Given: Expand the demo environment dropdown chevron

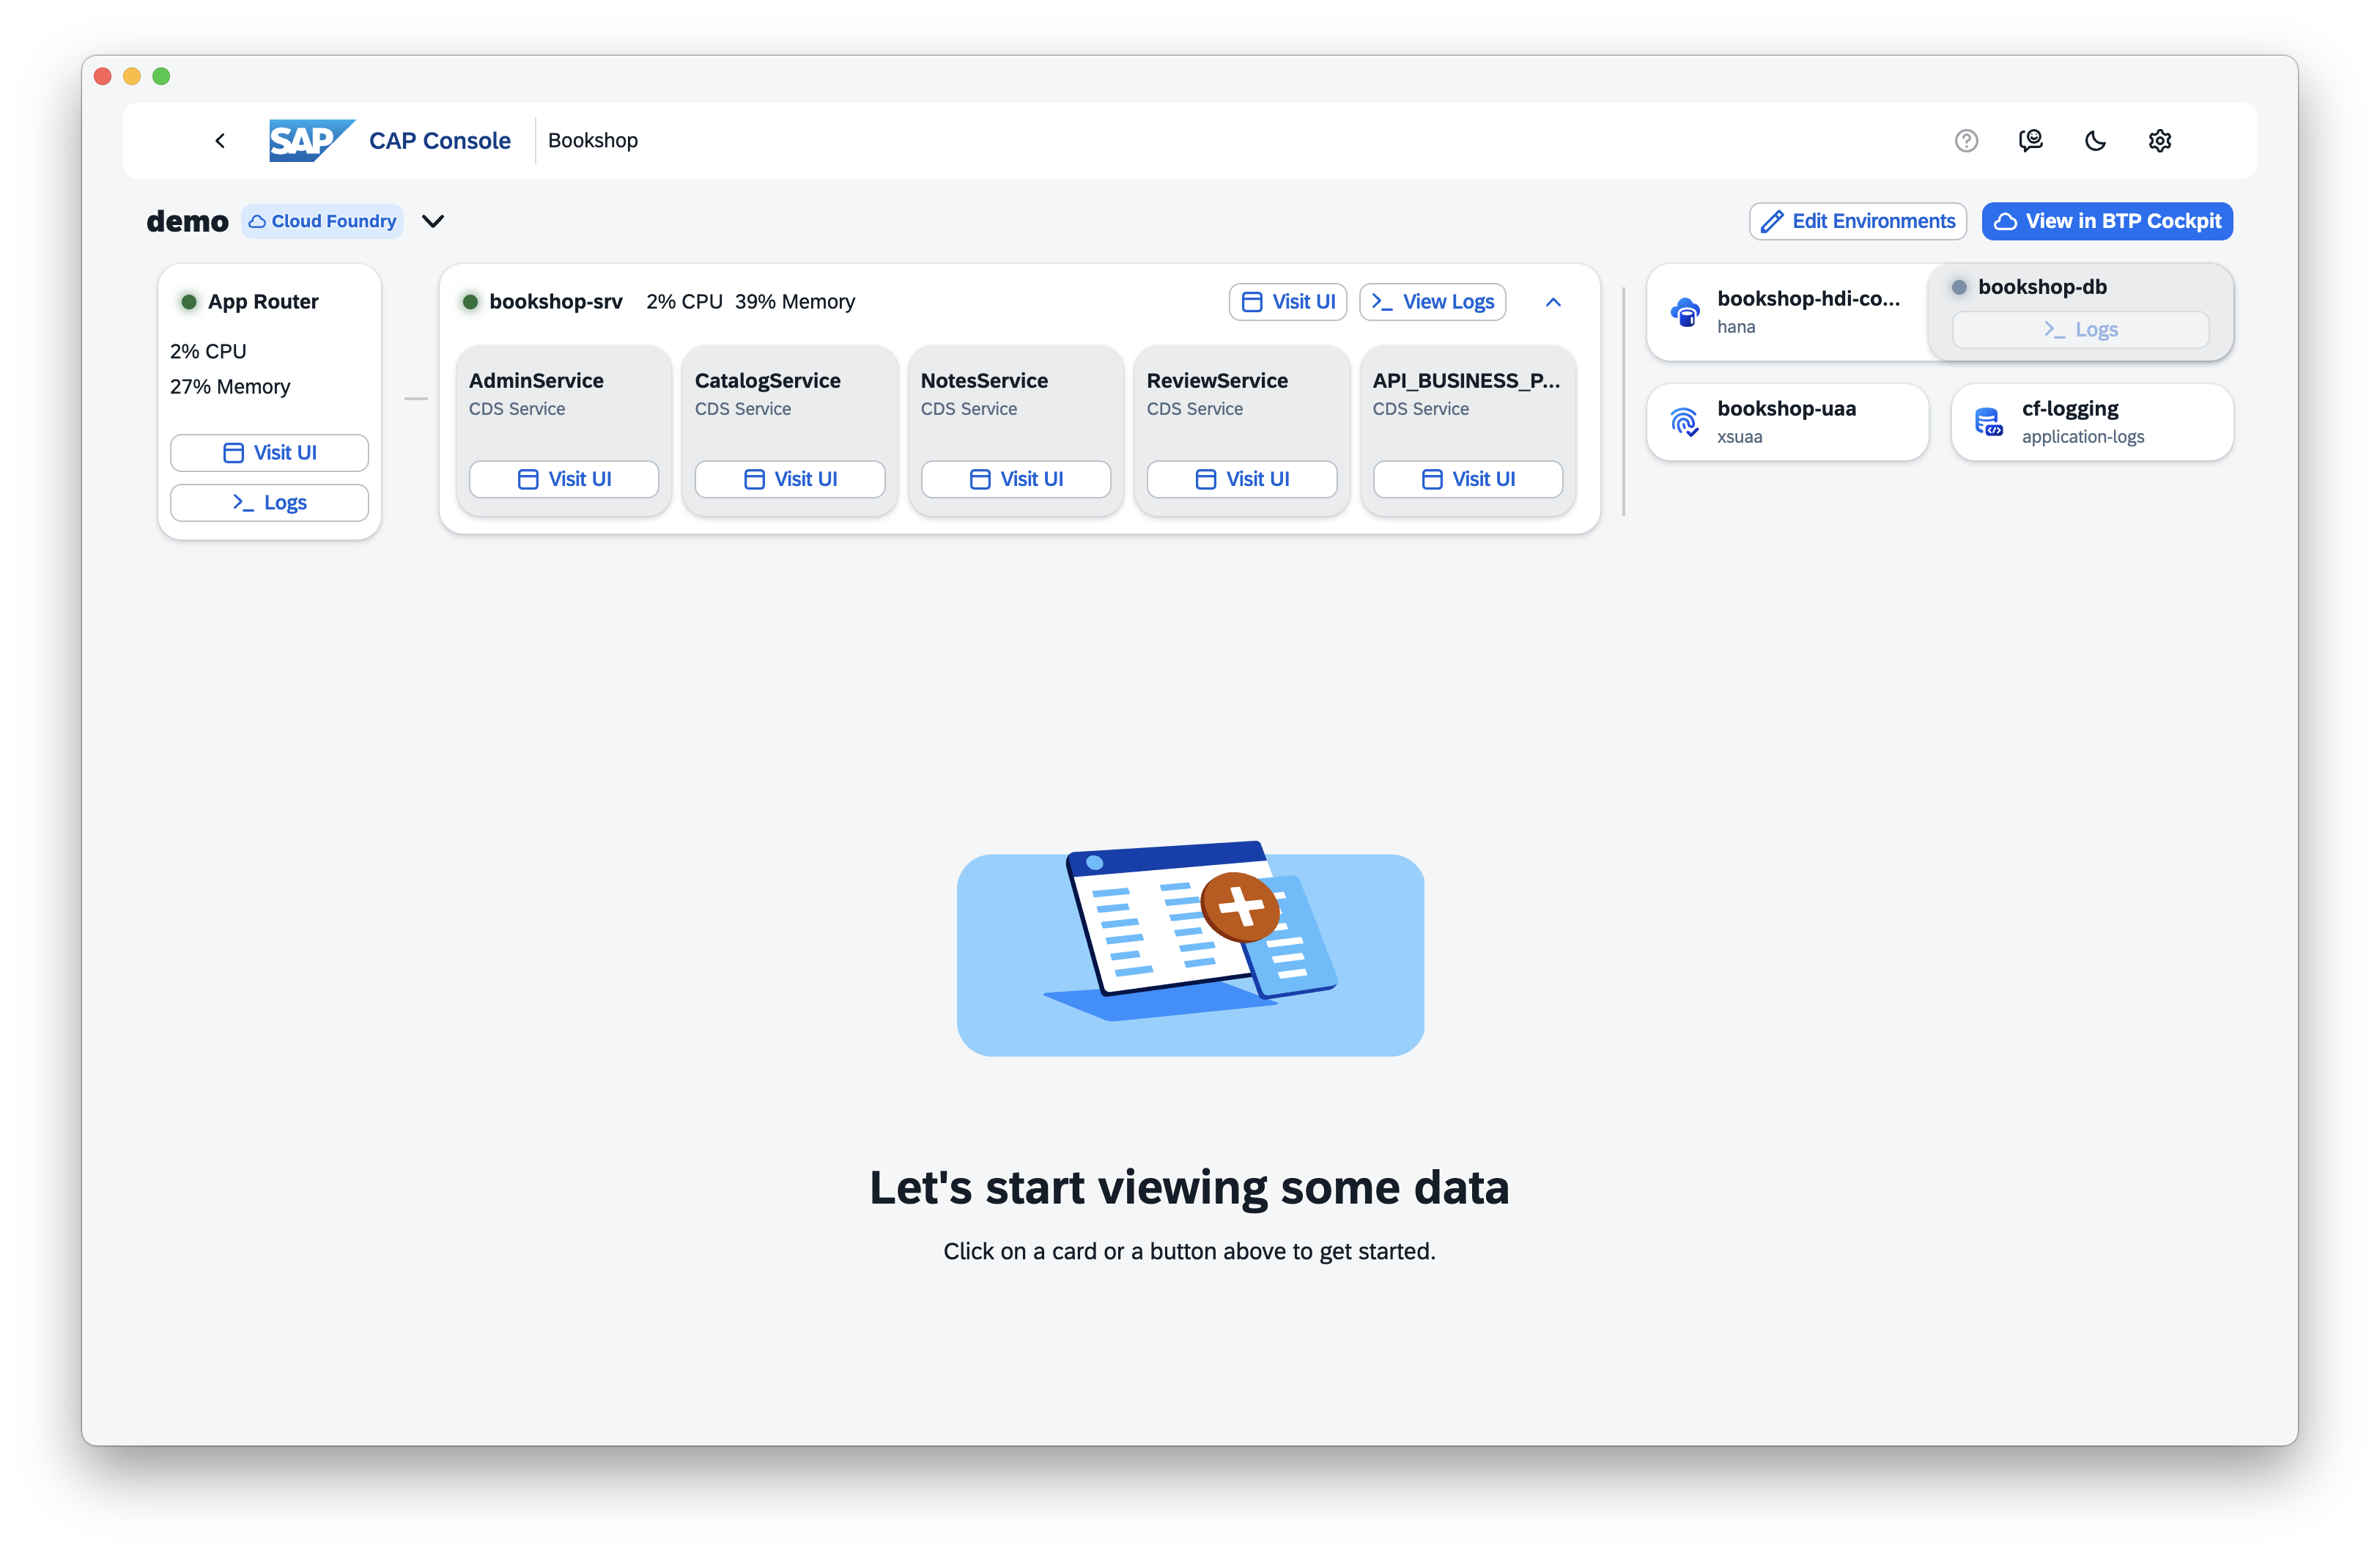Looking at the screenshot, I should coord(433,221).
